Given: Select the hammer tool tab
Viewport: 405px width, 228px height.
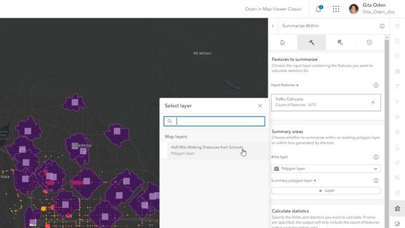Looking at the screenshot, I should click(311, 42).
